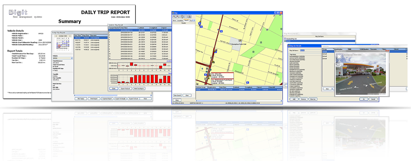The width and height of the screenshot is (411, 161).
Task: Click the Map Set Name input field
Action: [311, 50]
